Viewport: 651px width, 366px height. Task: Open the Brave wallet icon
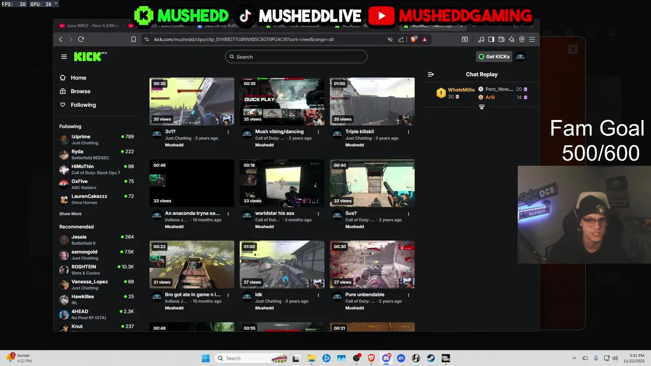pyautogui.click(x=501, y=39)
